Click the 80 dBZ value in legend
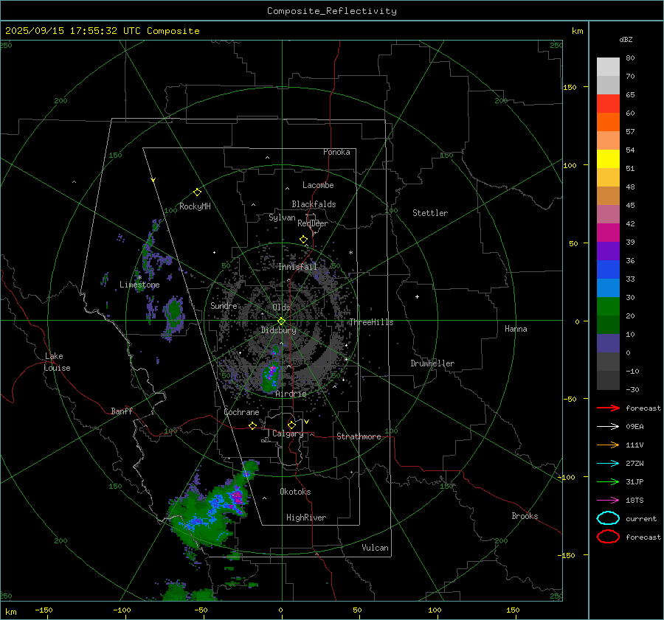664x620 pixels. pos(630,58)
